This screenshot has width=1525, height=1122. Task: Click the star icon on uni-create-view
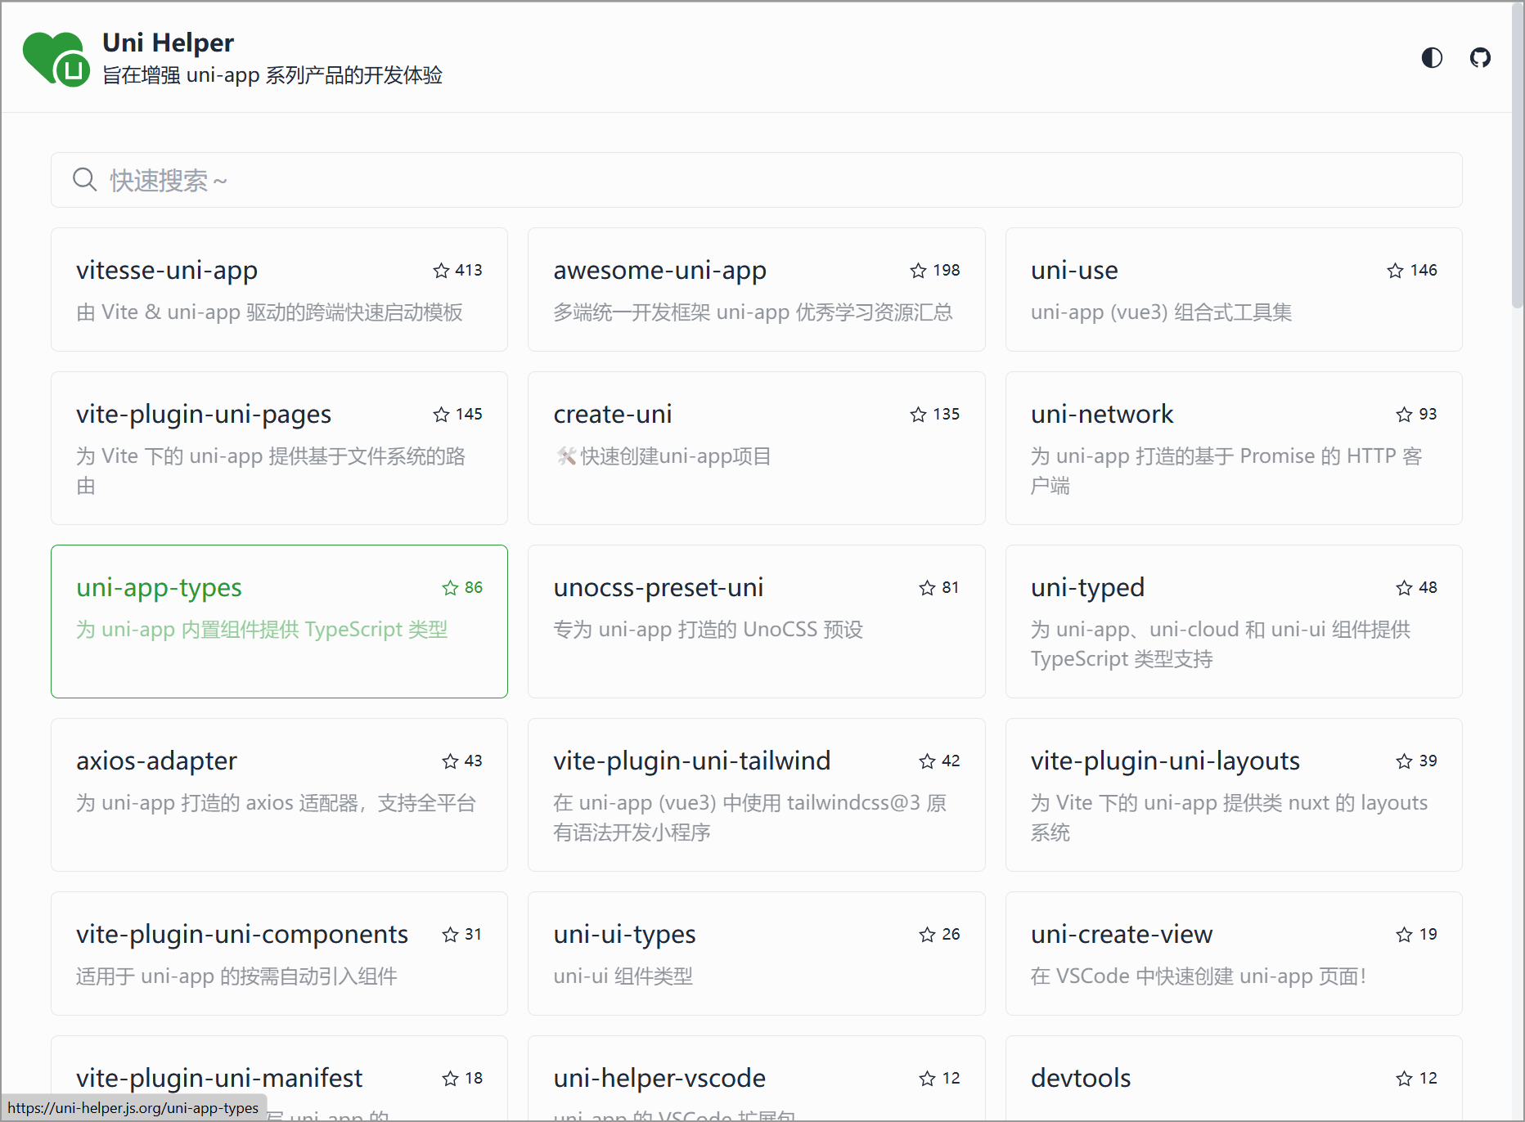point(1404,935)
